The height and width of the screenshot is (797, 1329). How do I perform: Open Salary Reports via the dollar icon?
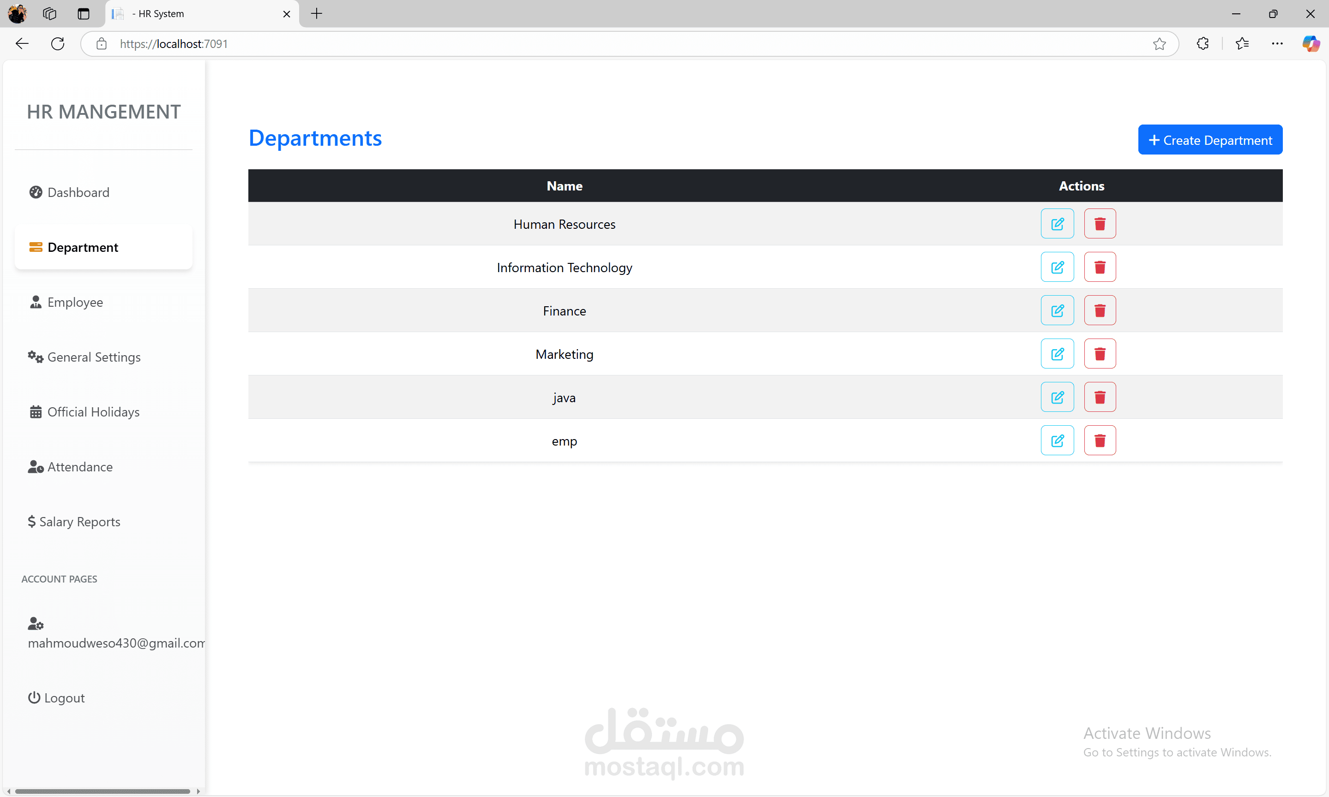coord(32,521)
